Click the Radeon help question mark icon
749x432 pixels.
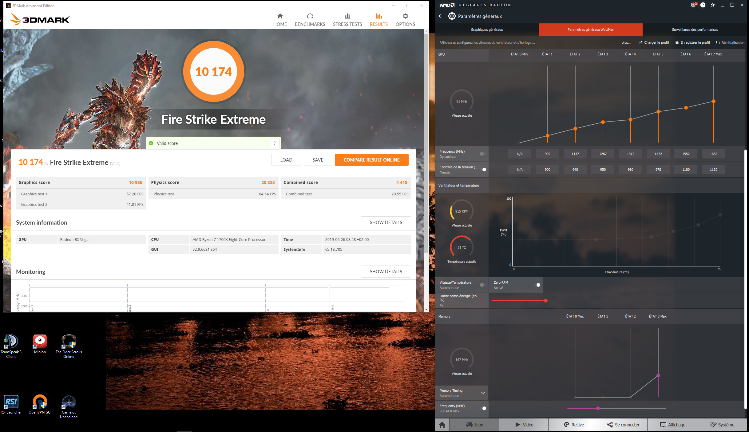tap(703, 5)
